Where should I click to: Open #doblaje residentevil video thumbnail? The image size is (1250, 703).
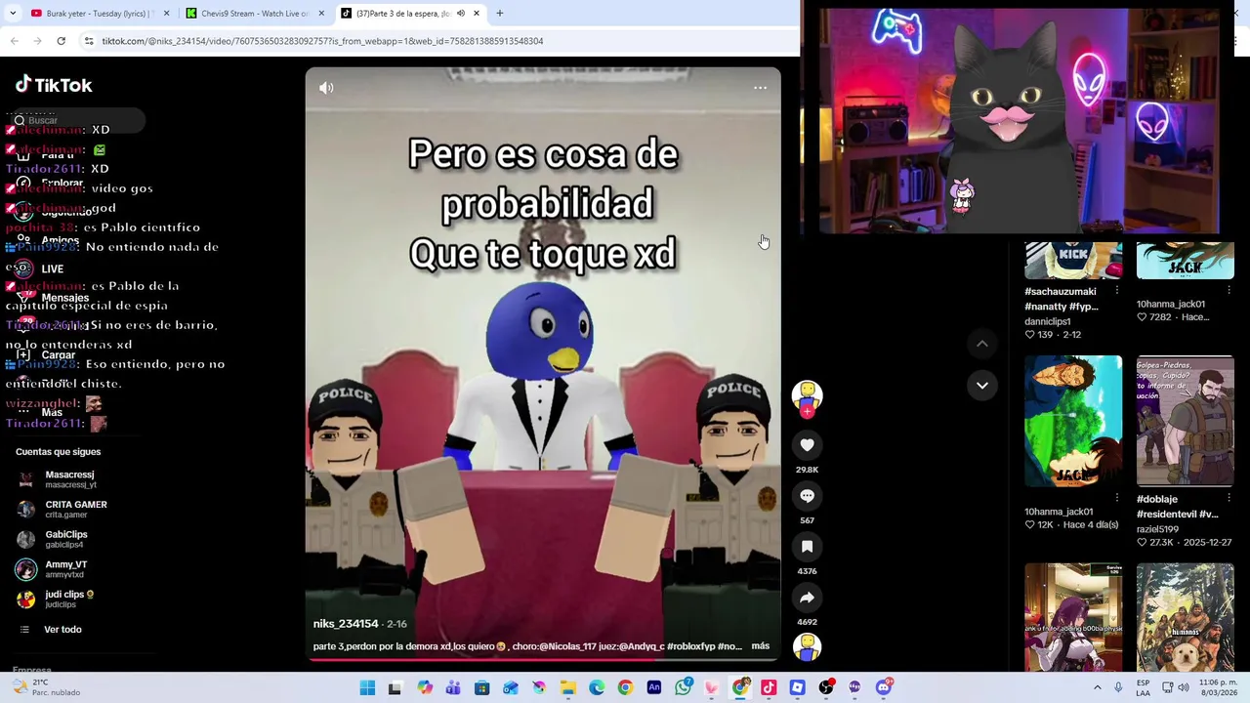1185,421
